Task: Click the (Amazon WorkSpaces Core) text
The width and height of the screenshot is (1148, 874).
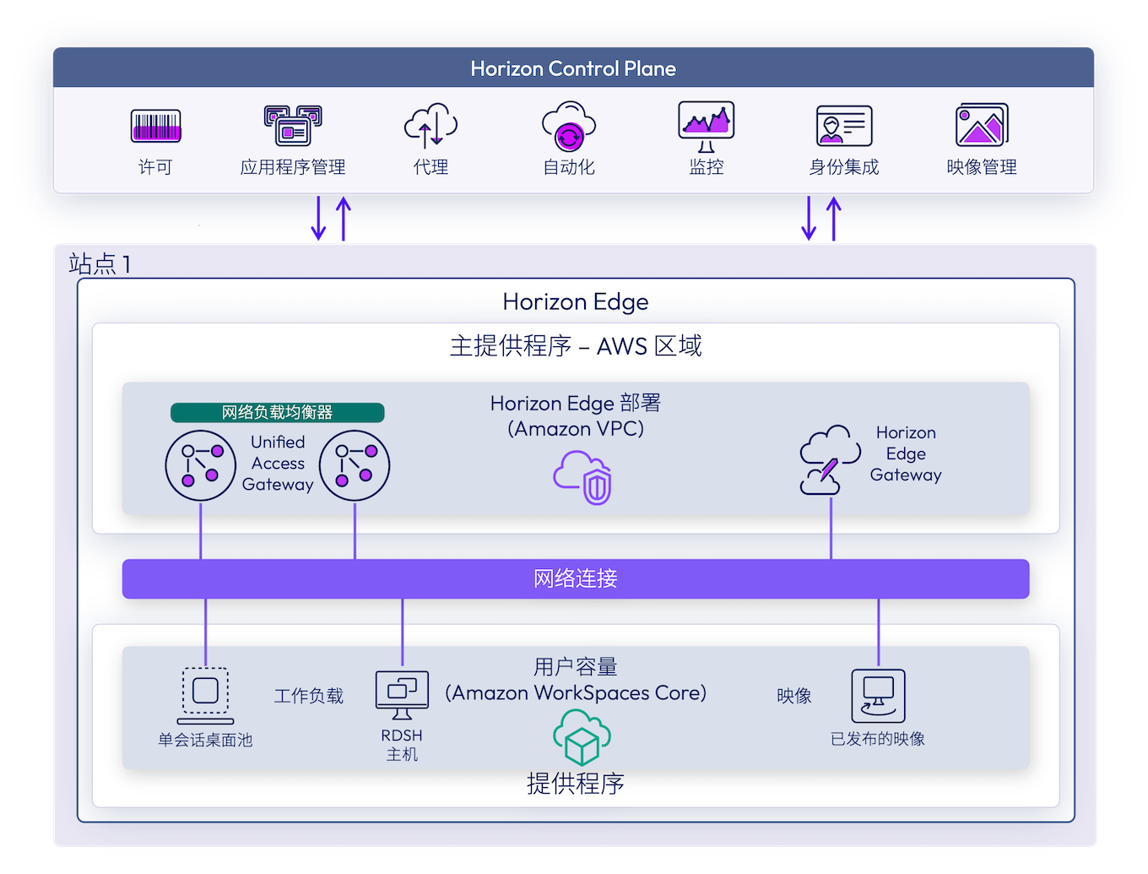Action: (x=576, y=693)
